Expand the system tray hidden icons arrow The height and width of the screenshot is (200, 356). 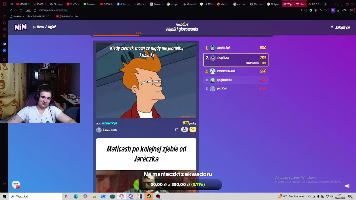point(309,196)
